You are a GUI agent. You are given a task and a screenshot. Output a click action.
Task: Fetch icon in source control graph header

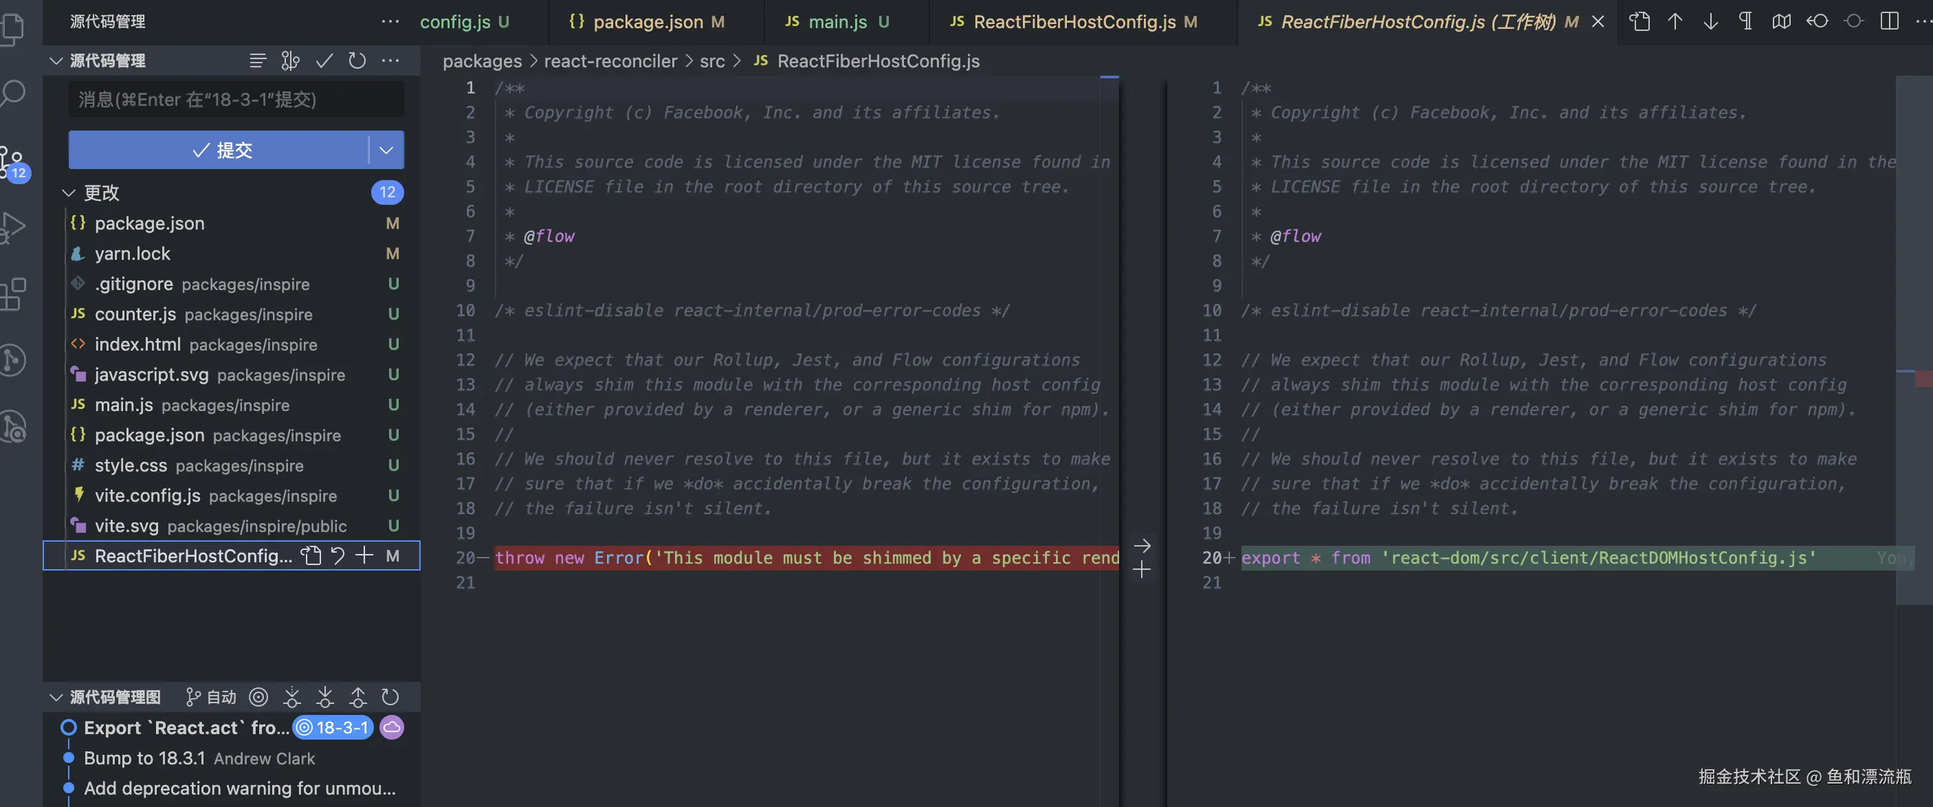(292, 698)
